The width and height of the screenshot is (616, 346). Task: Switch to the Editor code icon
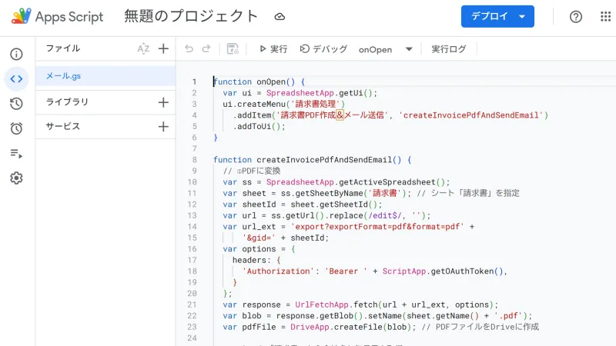(x=16, y=79)
